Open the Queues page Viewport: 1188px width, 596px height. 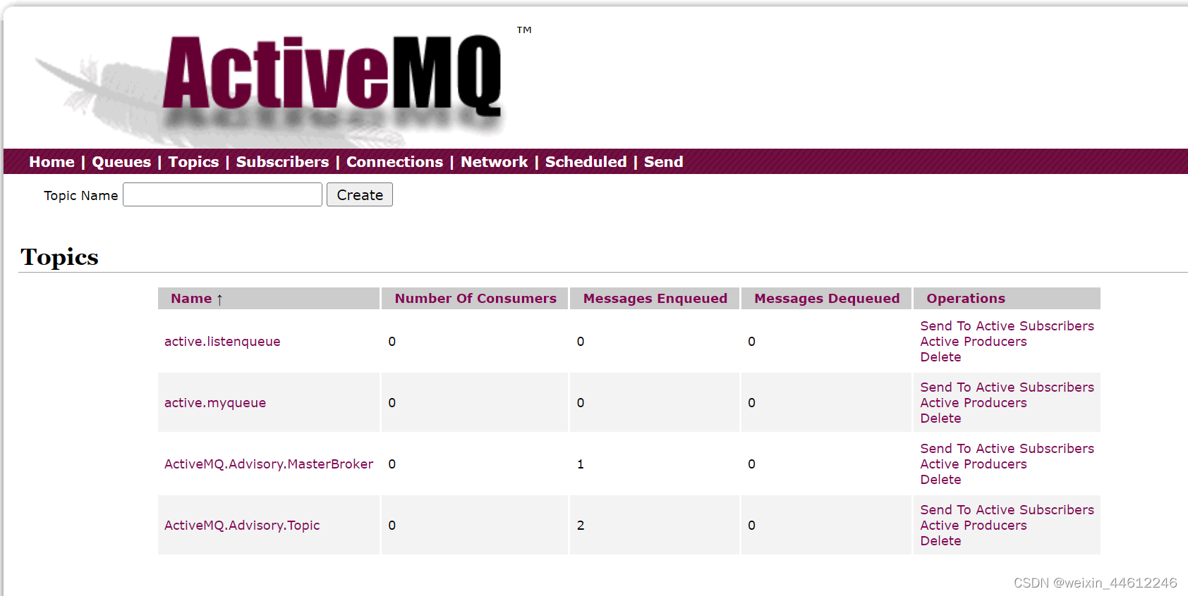click(x=121, y=162)
